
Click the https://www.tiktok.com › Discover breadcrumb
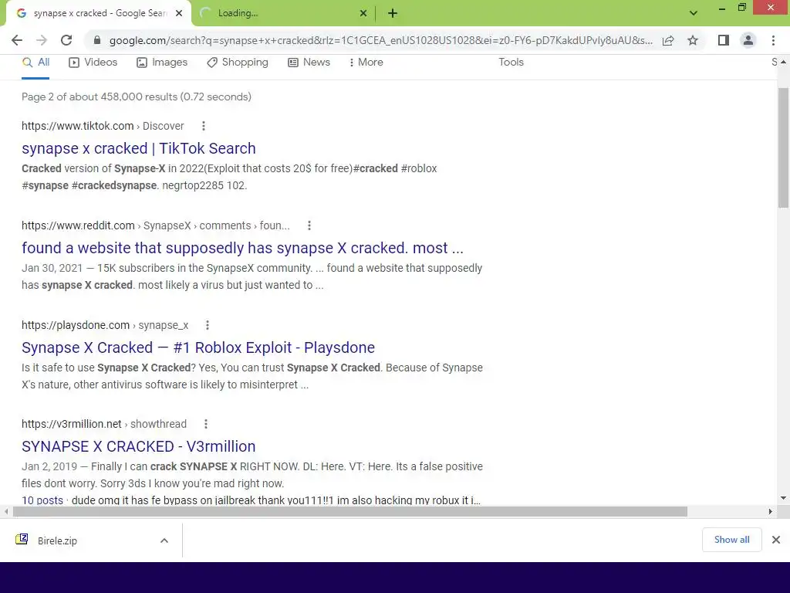point(103,126)
